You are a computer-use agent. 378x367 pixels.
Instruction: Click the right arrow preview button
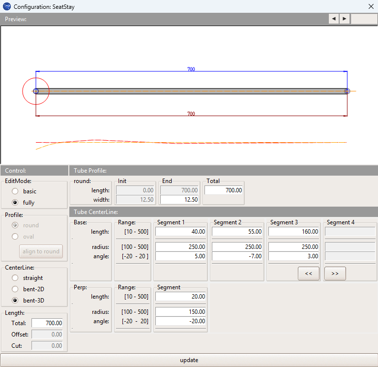click(x=345, y=19)
